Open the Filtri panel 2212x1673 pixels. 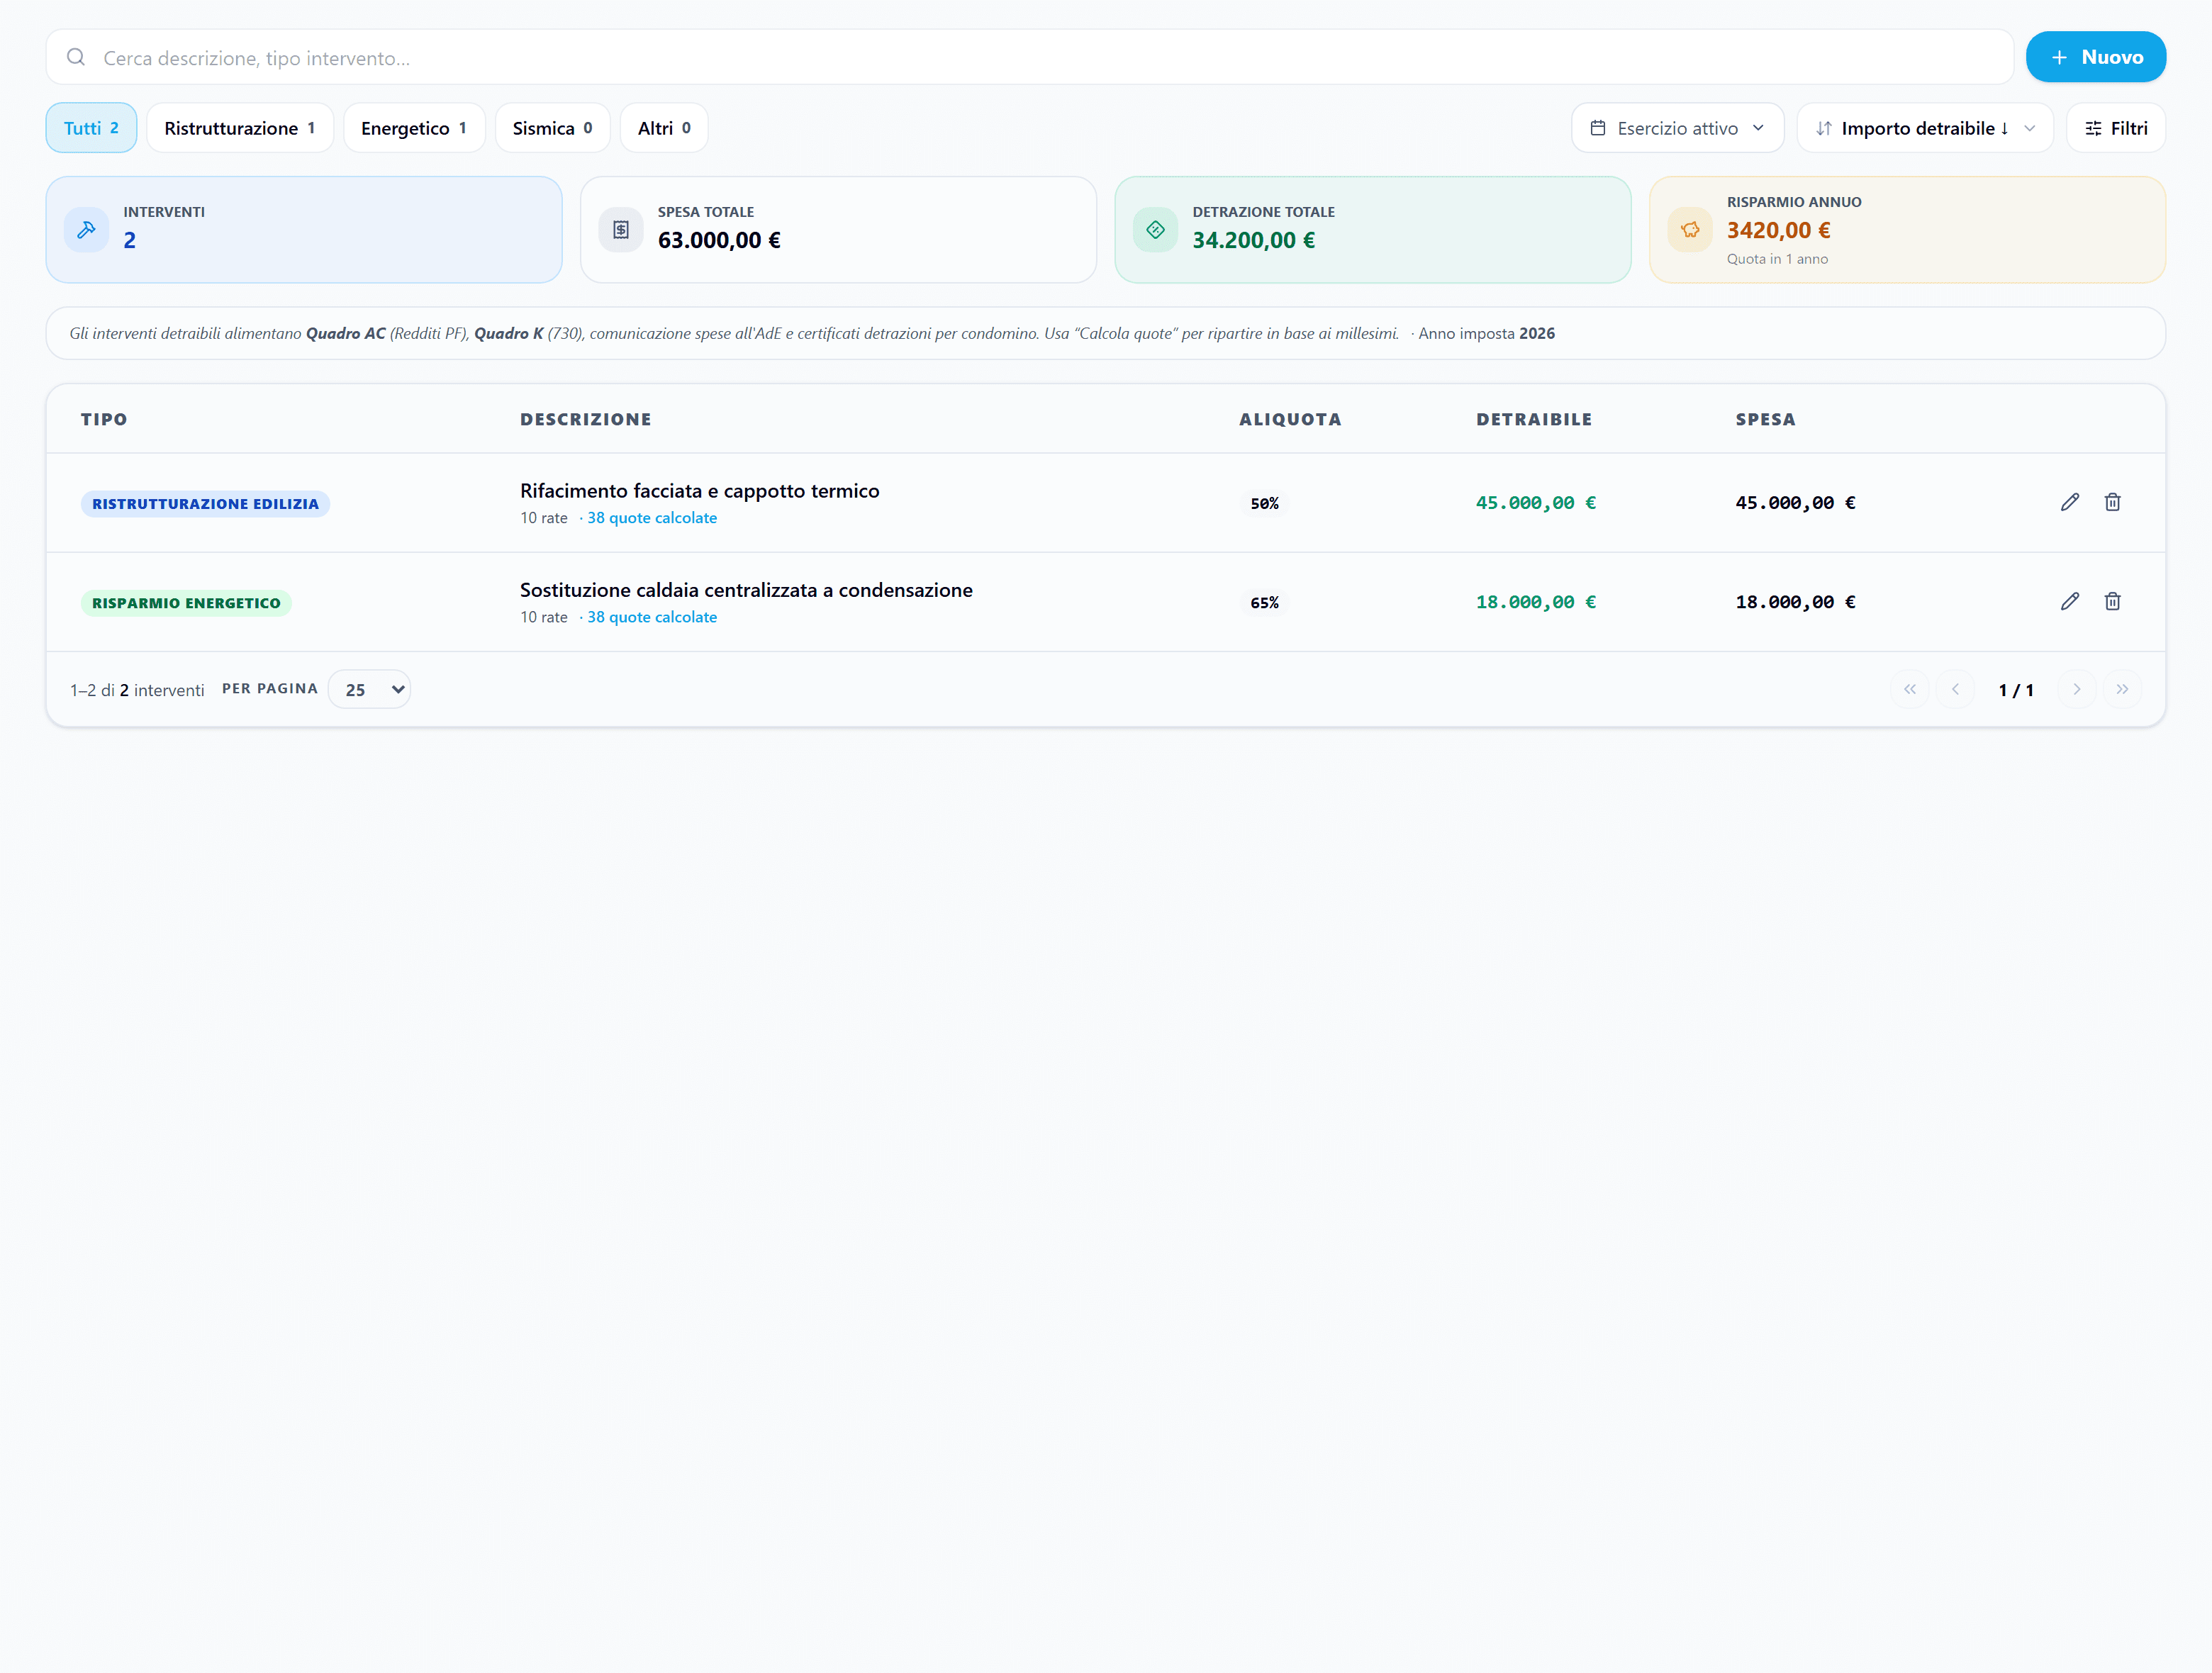[x=2116, y=128]
